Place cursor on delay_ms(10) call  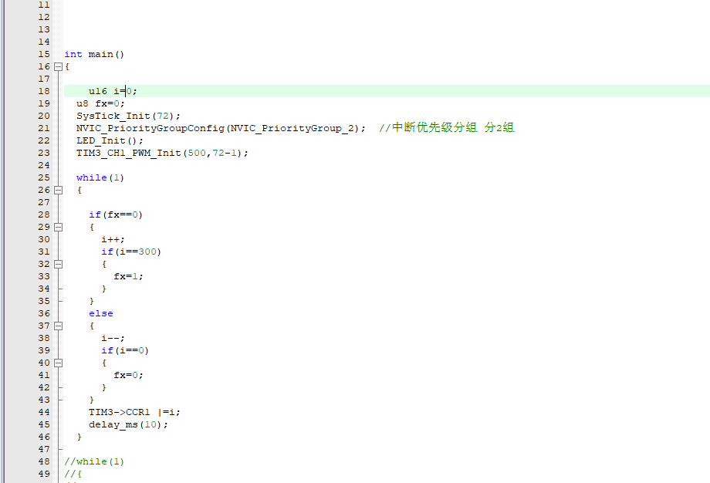point(127,424)
